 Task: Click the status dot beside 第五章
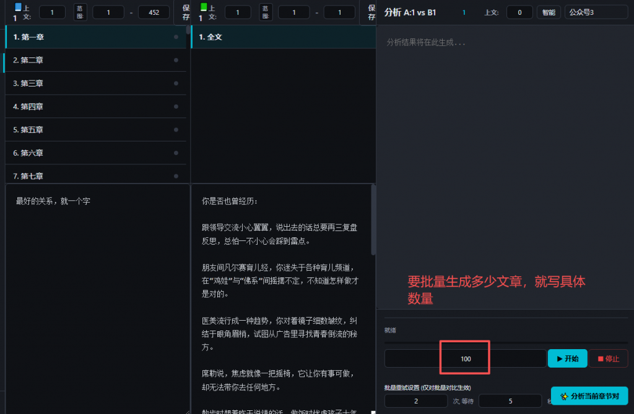176,130
